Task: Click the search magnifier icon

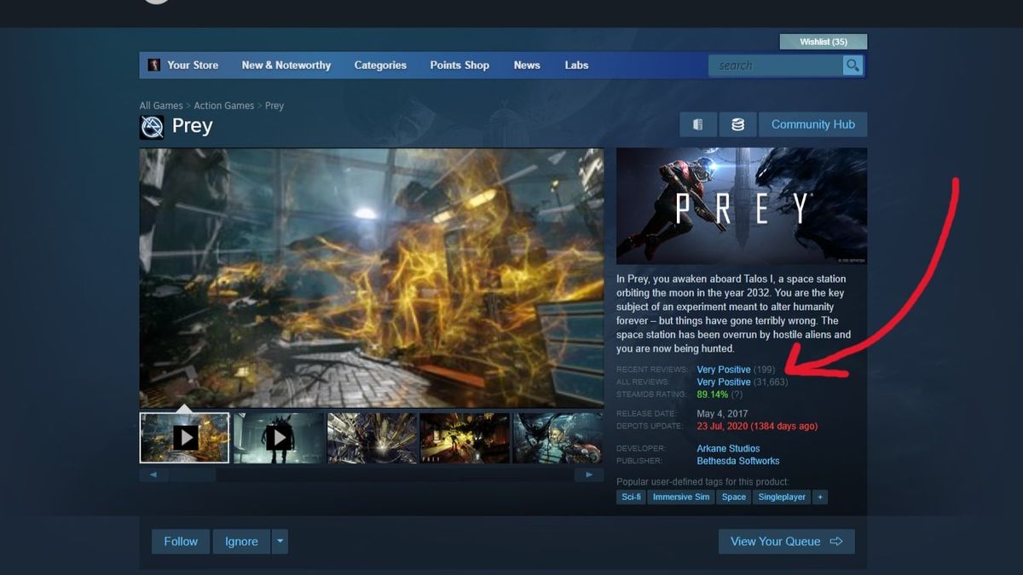Action: 852,66
